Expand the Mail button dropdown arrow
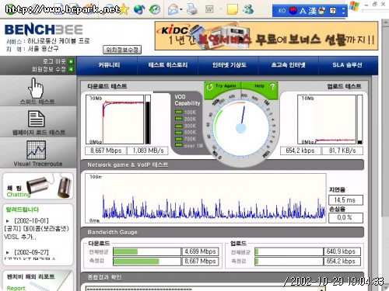Screen dimensions: 389x291 pos(181,10)
